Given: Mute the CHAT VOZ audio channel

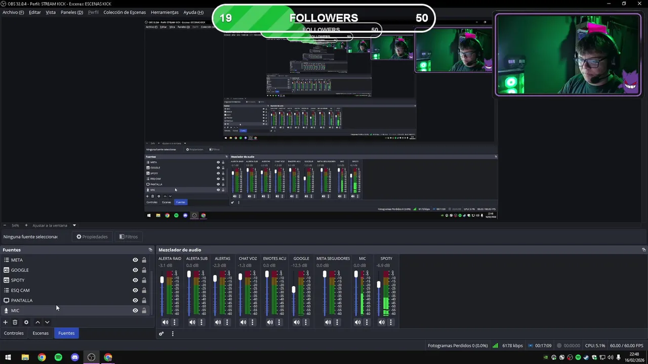Looking at the screenshot, I should point(243,322).
